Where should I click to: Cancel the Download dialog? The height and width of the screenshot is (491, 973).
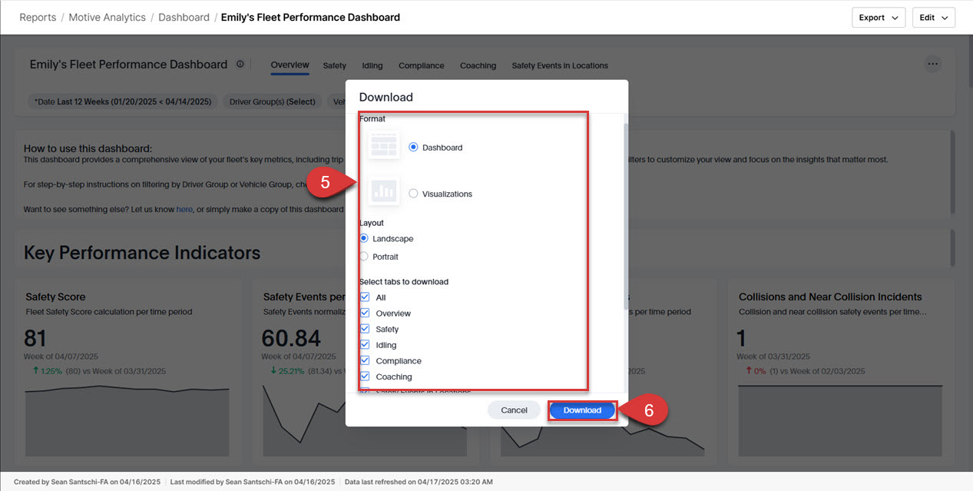(x=514, y=410)
